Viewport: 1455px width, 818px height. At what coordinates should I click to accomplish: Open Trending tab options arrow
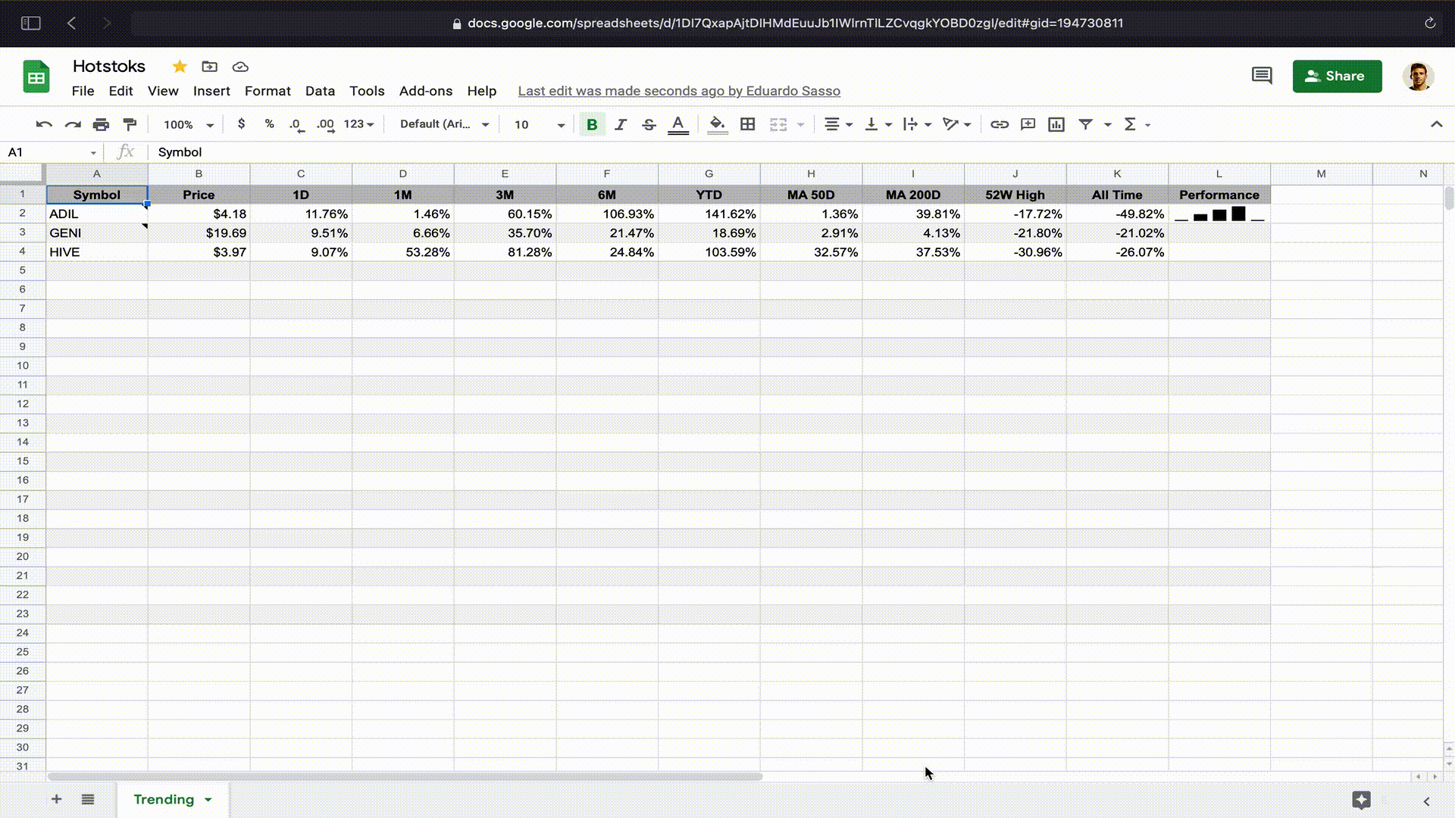pos(208,800)
